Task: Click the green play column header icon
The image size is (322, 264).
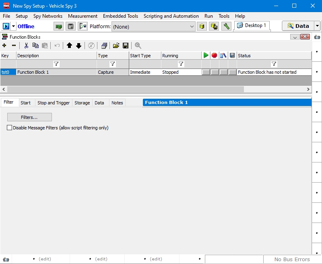Action: click(206, 56)
